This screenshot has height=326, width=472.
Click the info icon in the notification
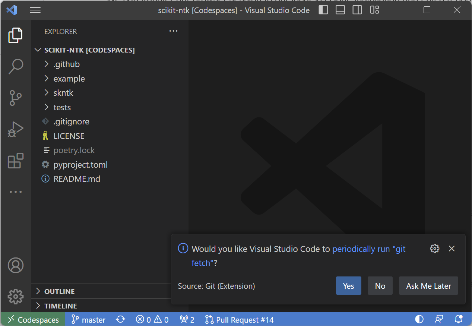tap(183, 249)
